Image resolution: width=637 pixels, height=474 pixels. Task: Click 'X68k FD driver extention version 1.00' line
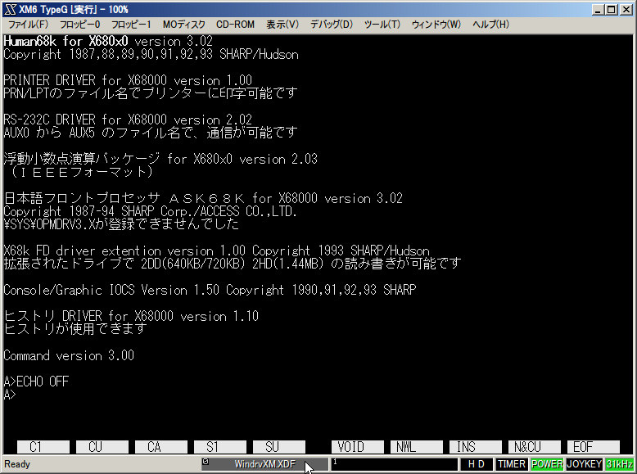pyautogui.click(x=216, y=251)
